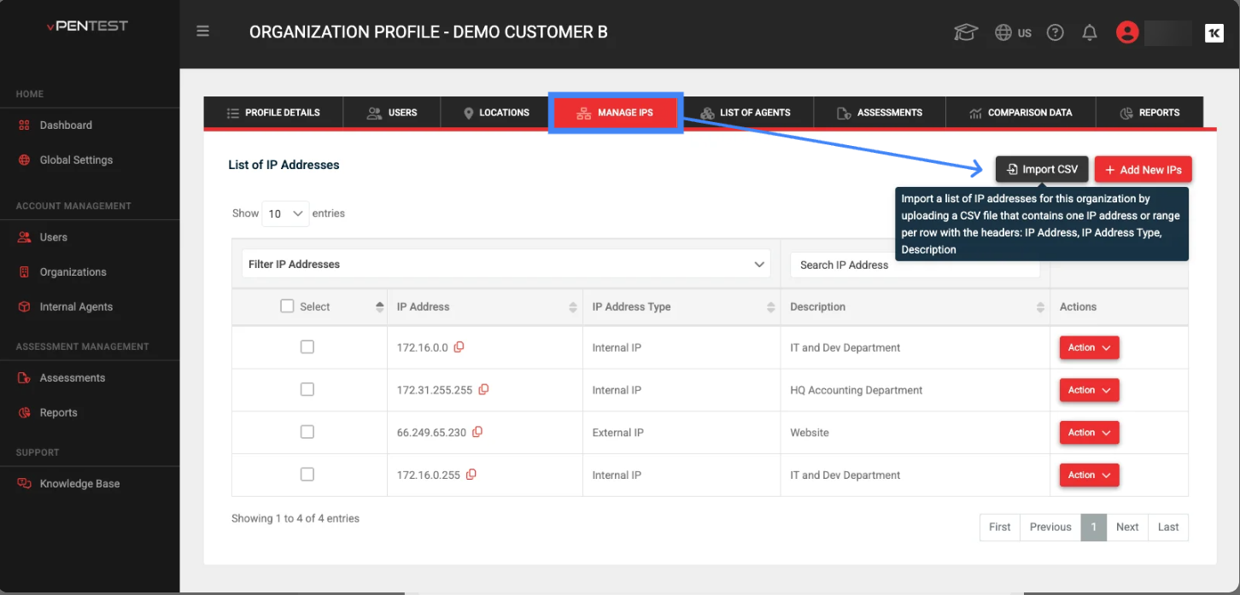Image resolution: width=1240 pixels, height=595 pixels.
Task: Sort table by IP Address Type column
Action: (x=683, y=306)
